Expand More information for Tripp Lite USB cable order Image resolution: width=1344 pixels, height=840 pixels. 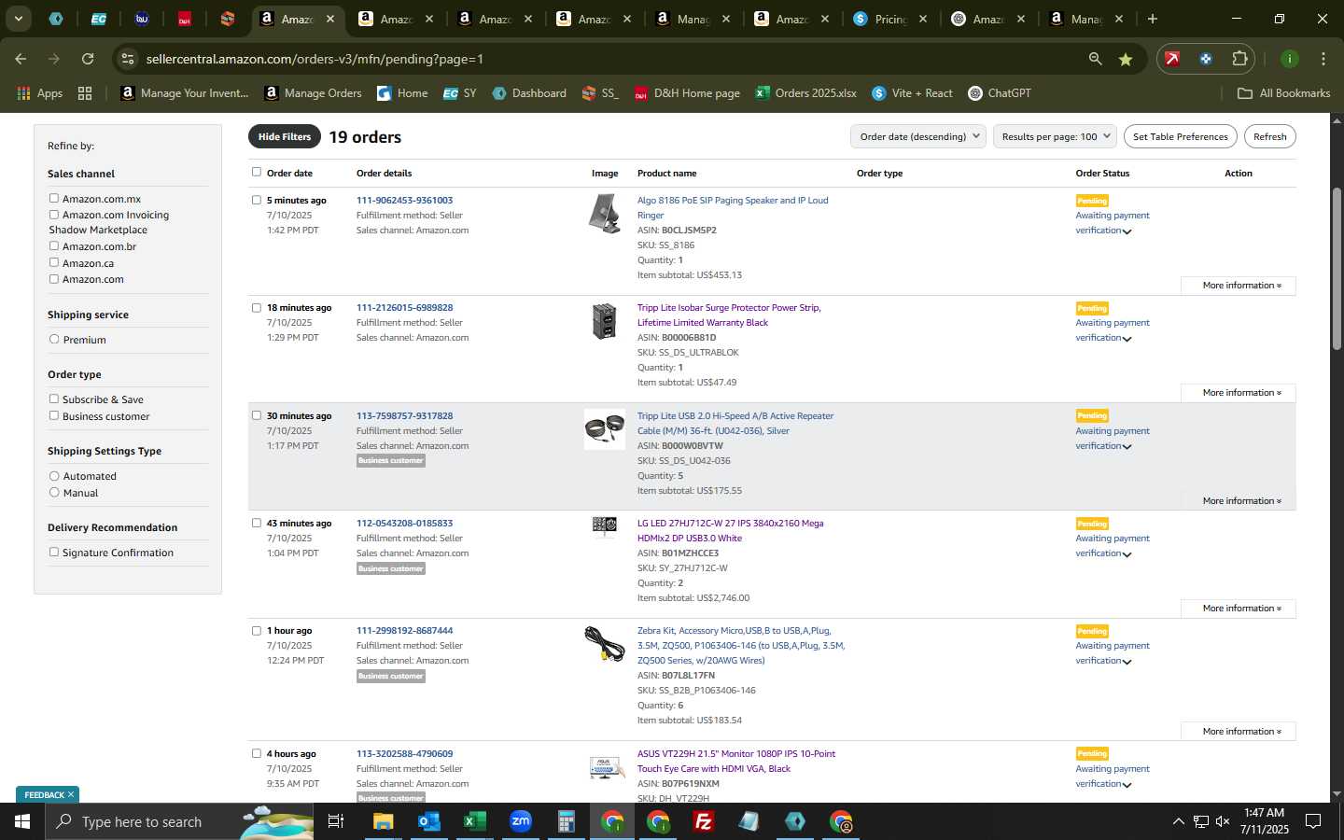[1239, 501]
